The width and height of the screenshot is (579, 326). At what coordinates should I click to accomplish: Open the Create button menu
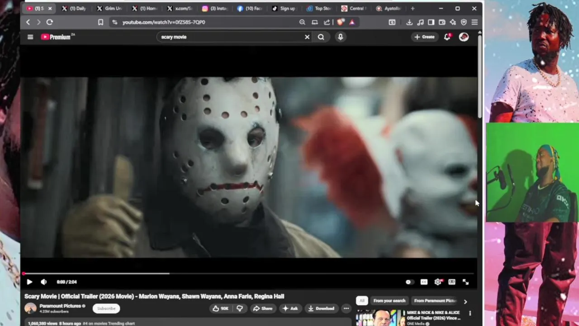point(424,37)
